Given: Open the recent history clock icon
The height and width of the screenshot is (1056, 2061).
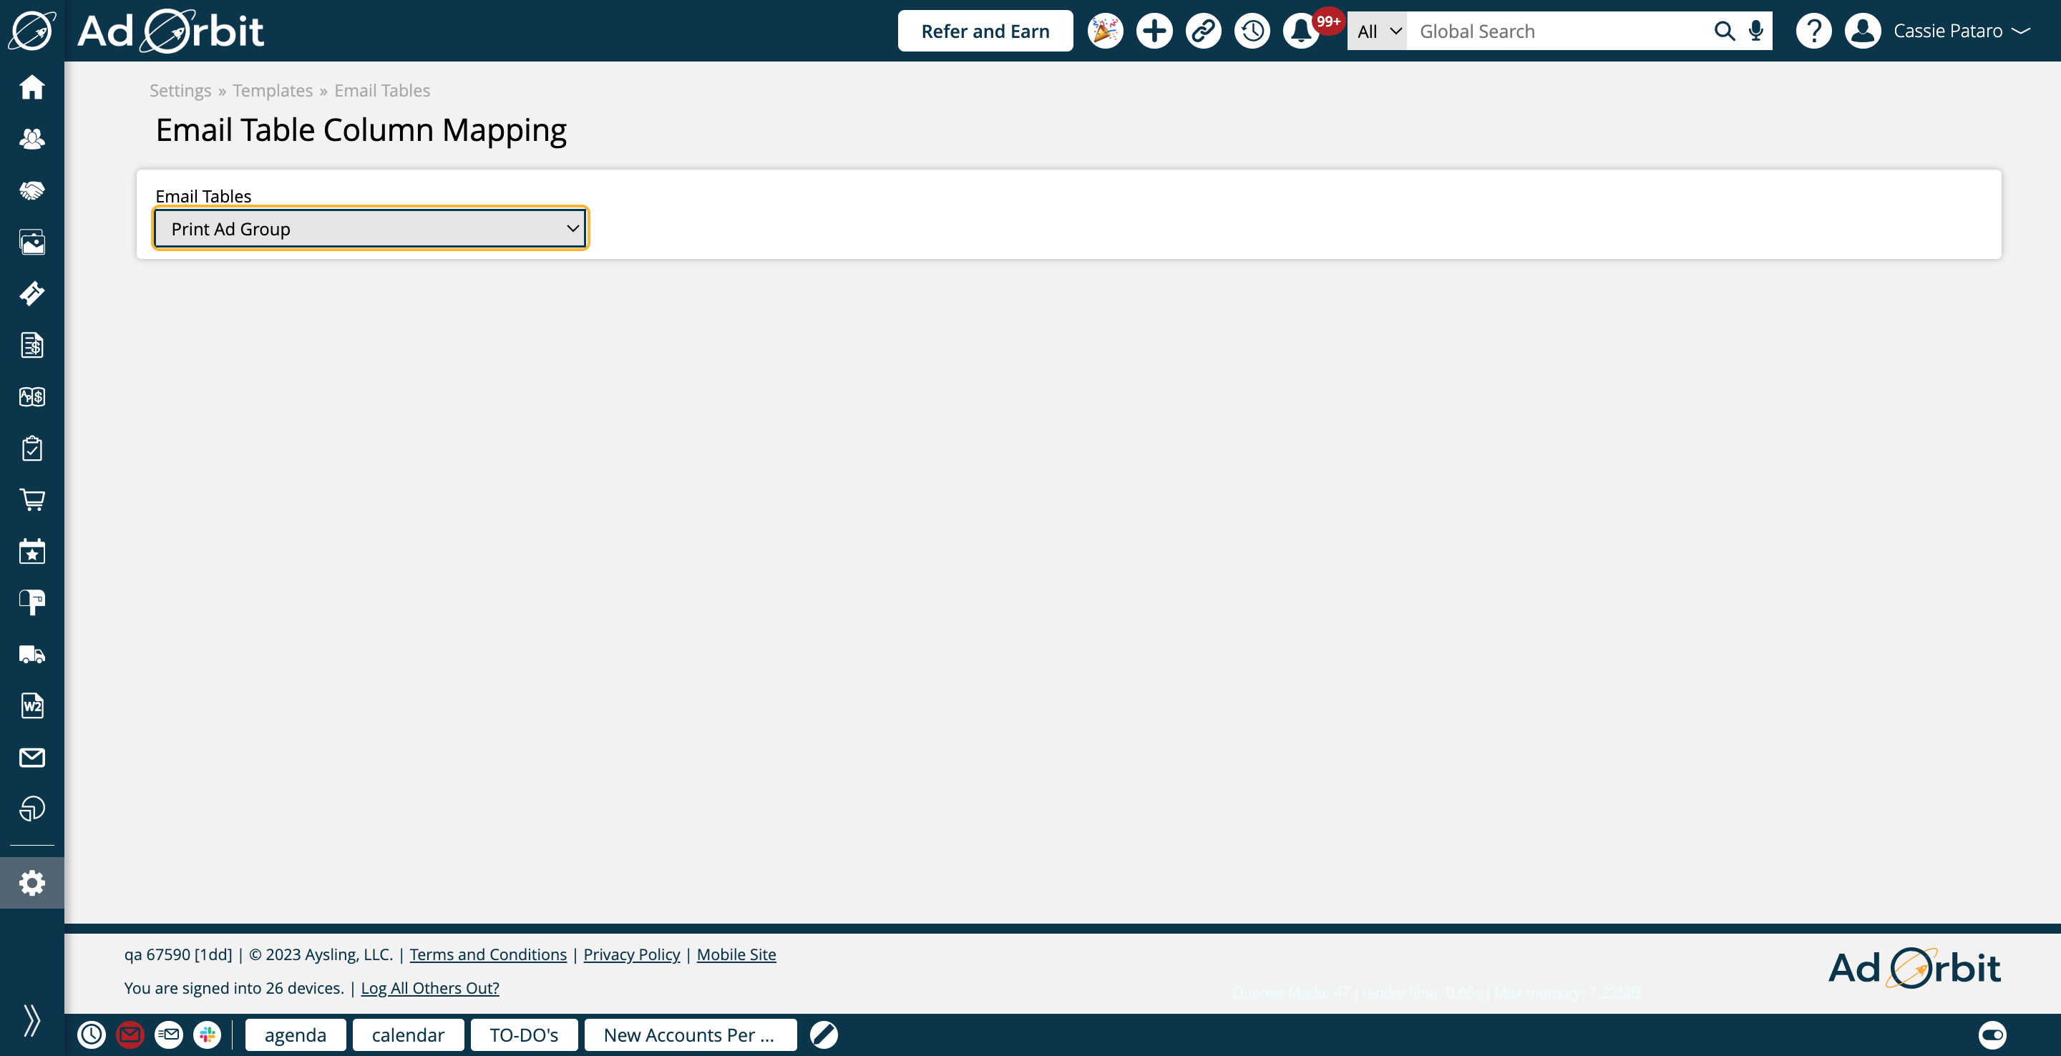Looking at the screenshot, I should 1252,31.
